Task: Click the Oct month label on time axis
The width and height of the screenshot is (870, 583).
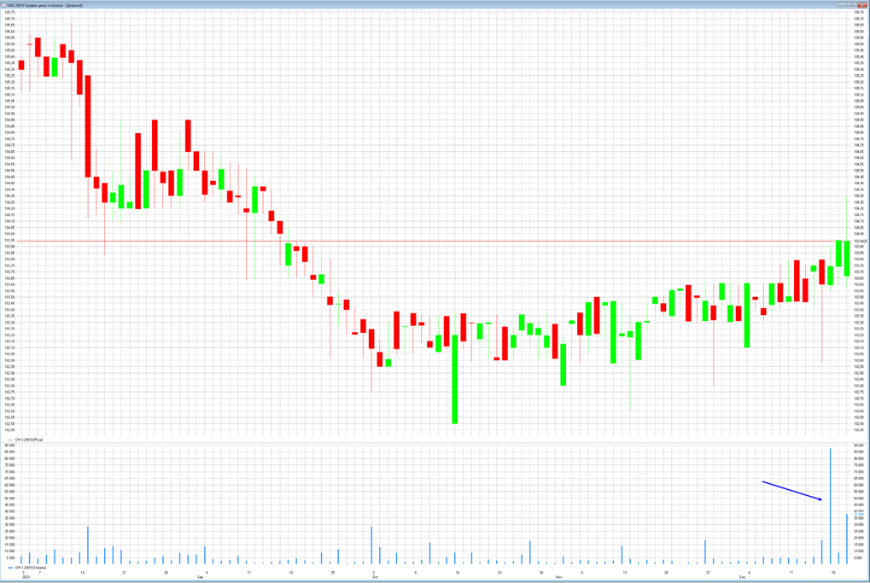Action: click(x=375, y=577)
